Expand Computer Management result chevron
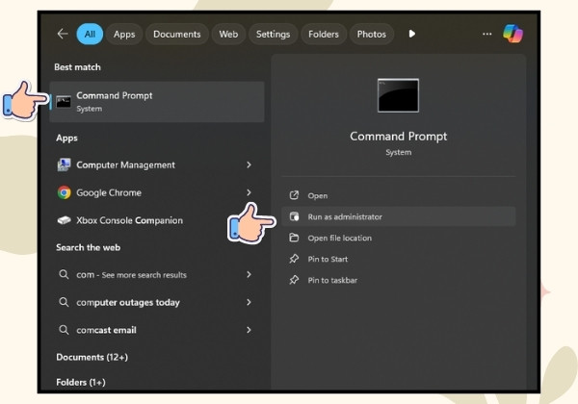The width and height of the screenshot is (578, 404). pos(249,164)
